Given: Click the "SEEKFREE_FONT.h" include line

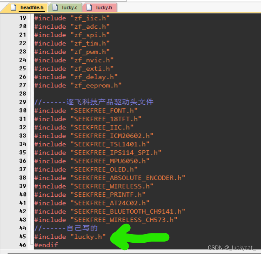Looking at the screenshot, I should [86, 110].
